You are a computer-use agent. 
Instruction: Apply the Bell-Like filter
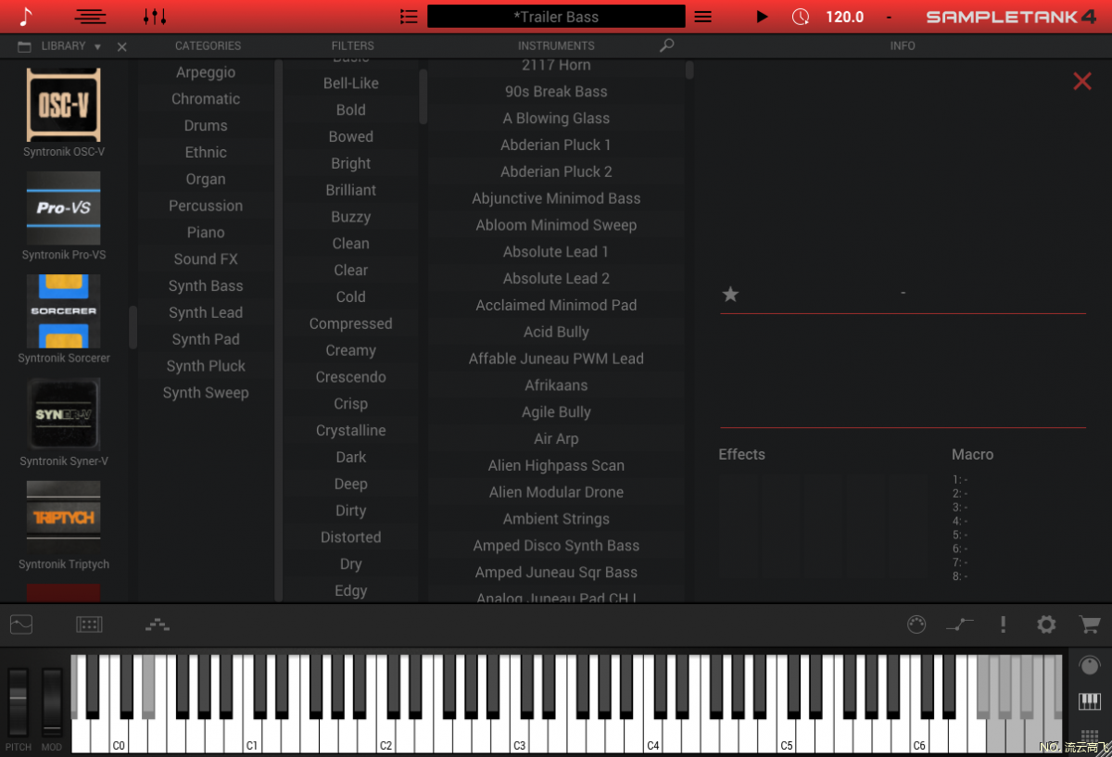(x=351, y=83)
